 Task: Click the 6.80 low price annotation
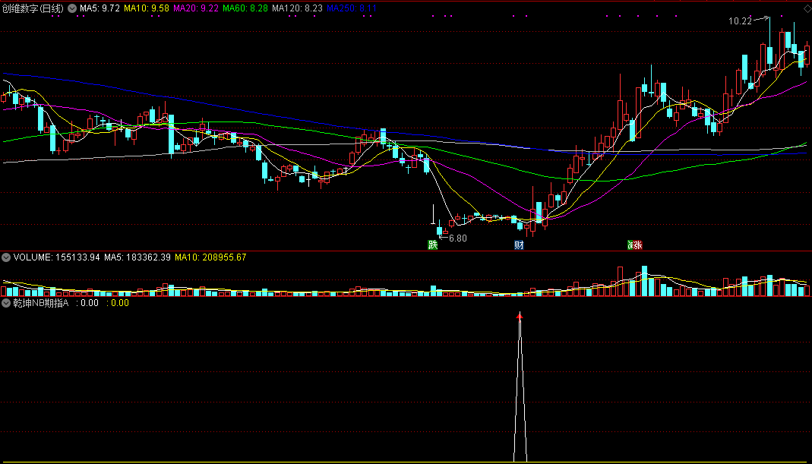[x=458, y=238]
